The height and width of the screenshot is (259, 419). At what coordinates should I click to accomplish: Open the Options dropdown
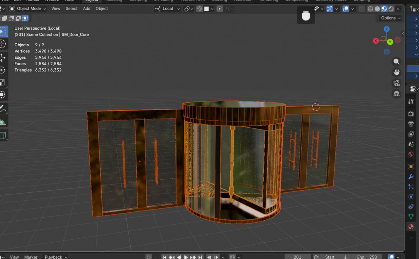click(390, 18)
